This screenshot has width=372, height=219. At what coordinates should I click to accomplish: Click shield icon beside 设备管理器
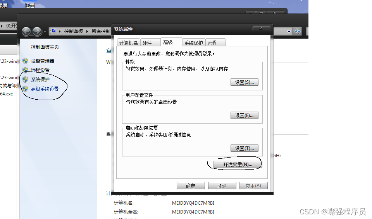tap(25, 61)
